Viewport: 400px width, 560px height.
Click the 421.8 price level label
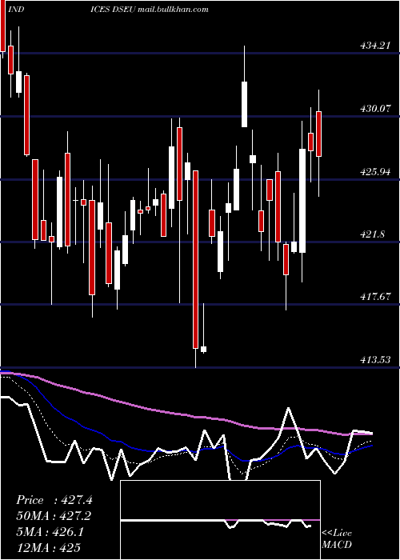coord(373,234)
